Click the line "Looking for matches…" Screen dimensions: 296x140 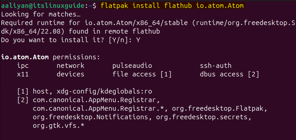tap(41, 14)
